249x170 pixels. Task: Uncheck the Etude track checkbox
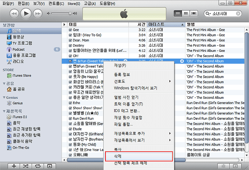[70, 129]
